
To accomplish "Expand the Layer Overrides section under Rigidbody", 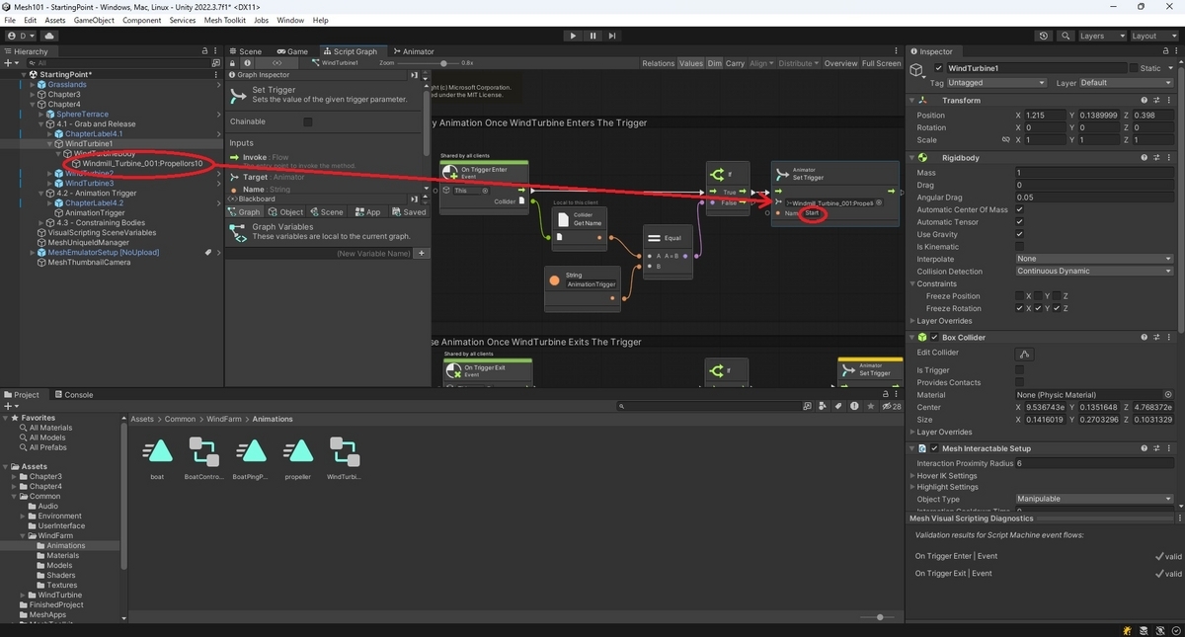I will pos(911,321).
